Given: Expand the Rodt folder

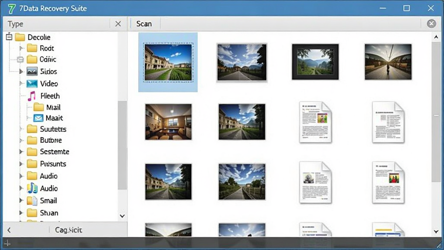Looking at the screenshot, I should [x=21, y=48].
